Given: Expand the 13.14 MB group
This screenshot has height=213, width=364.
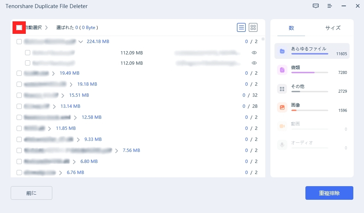Looking at the screenshot, I should coord(54,106).
